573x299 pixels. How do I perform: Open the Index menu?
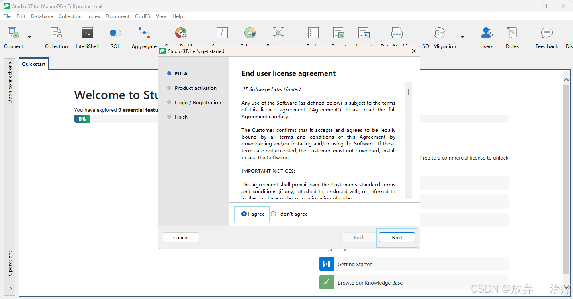94,16
